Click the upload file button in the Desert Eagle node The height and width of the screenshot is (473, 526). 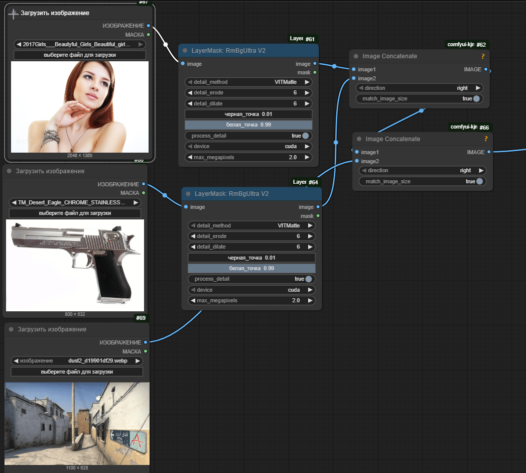point(75,213)
